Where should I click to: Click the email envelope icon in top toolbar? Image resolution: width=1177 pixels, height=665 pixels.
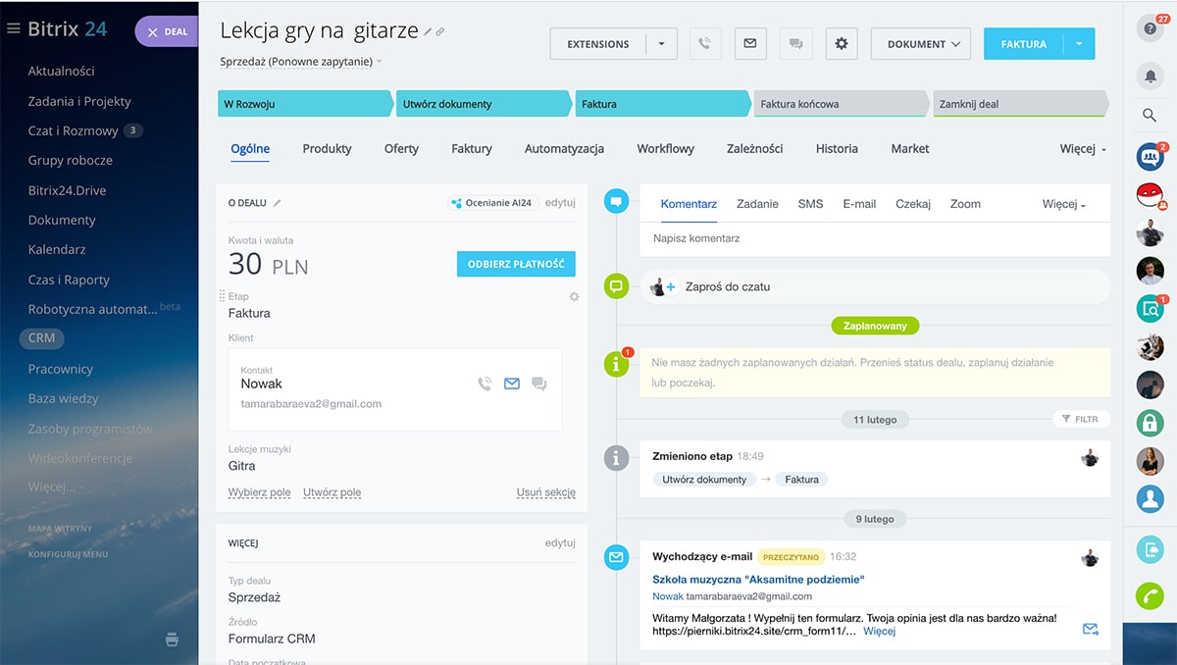pyautogui.click(x=750, y=44)
